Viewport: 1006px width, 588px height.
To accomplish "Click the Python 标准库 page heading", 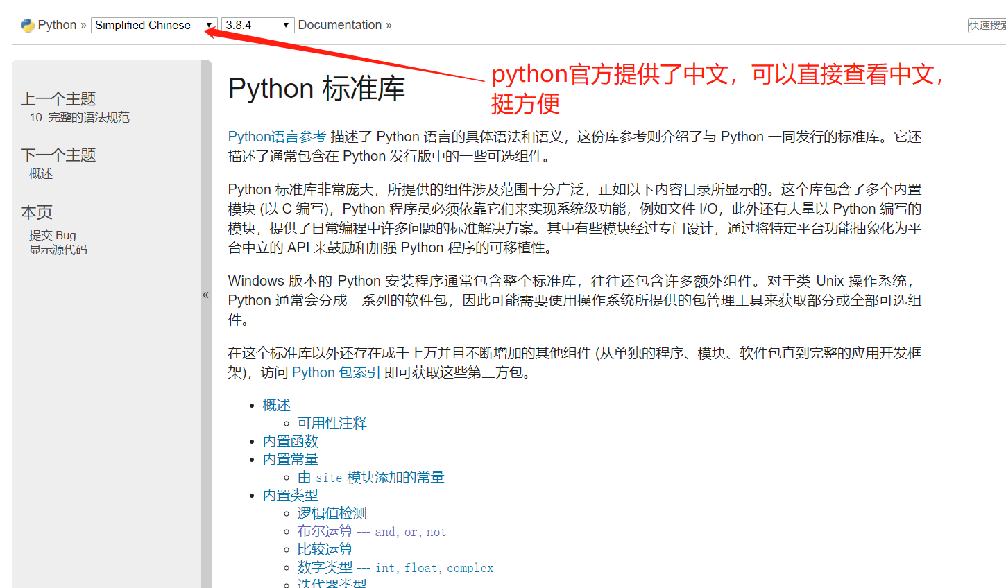I will [x=316, y=89].
